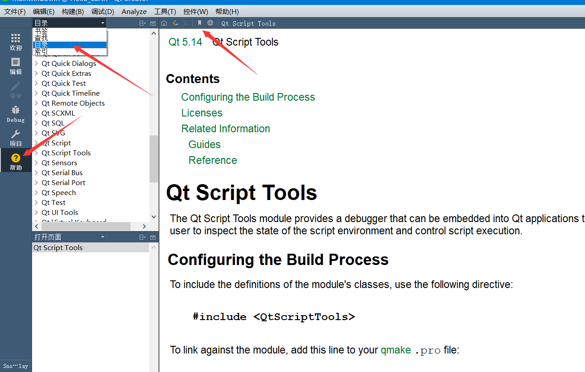Expand the Qt Remote Objects node

click(x=37, y=103)
